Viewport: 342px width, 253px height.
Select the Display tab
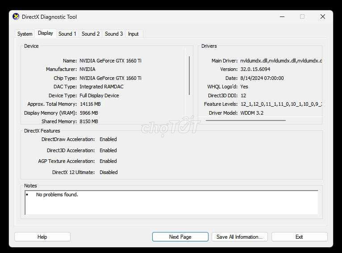[46, 33]
